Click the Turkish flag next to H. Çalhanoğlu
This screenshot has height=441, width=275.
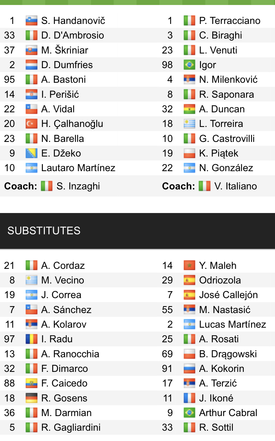(31, 124)
